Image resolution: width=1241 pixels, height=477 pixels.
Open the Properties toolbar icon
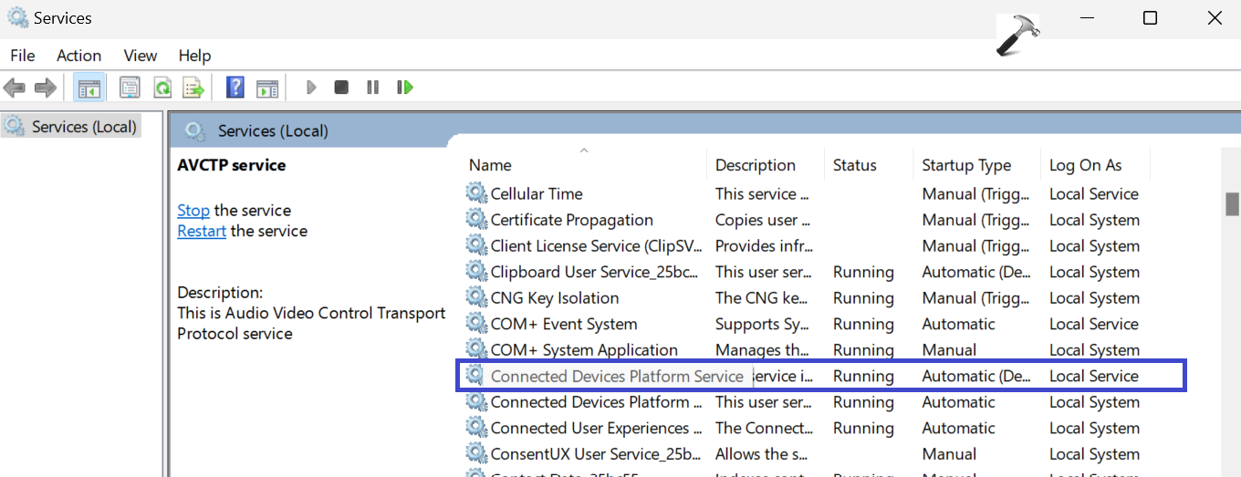point(130,88)
